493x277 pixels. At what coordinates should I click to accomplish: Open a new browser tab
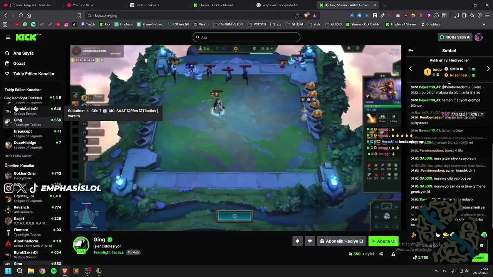pyautogui.click(x=384, y=5)
